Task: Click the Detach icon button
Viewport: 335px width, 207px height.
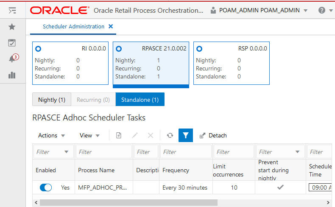Action: (213, 135)
